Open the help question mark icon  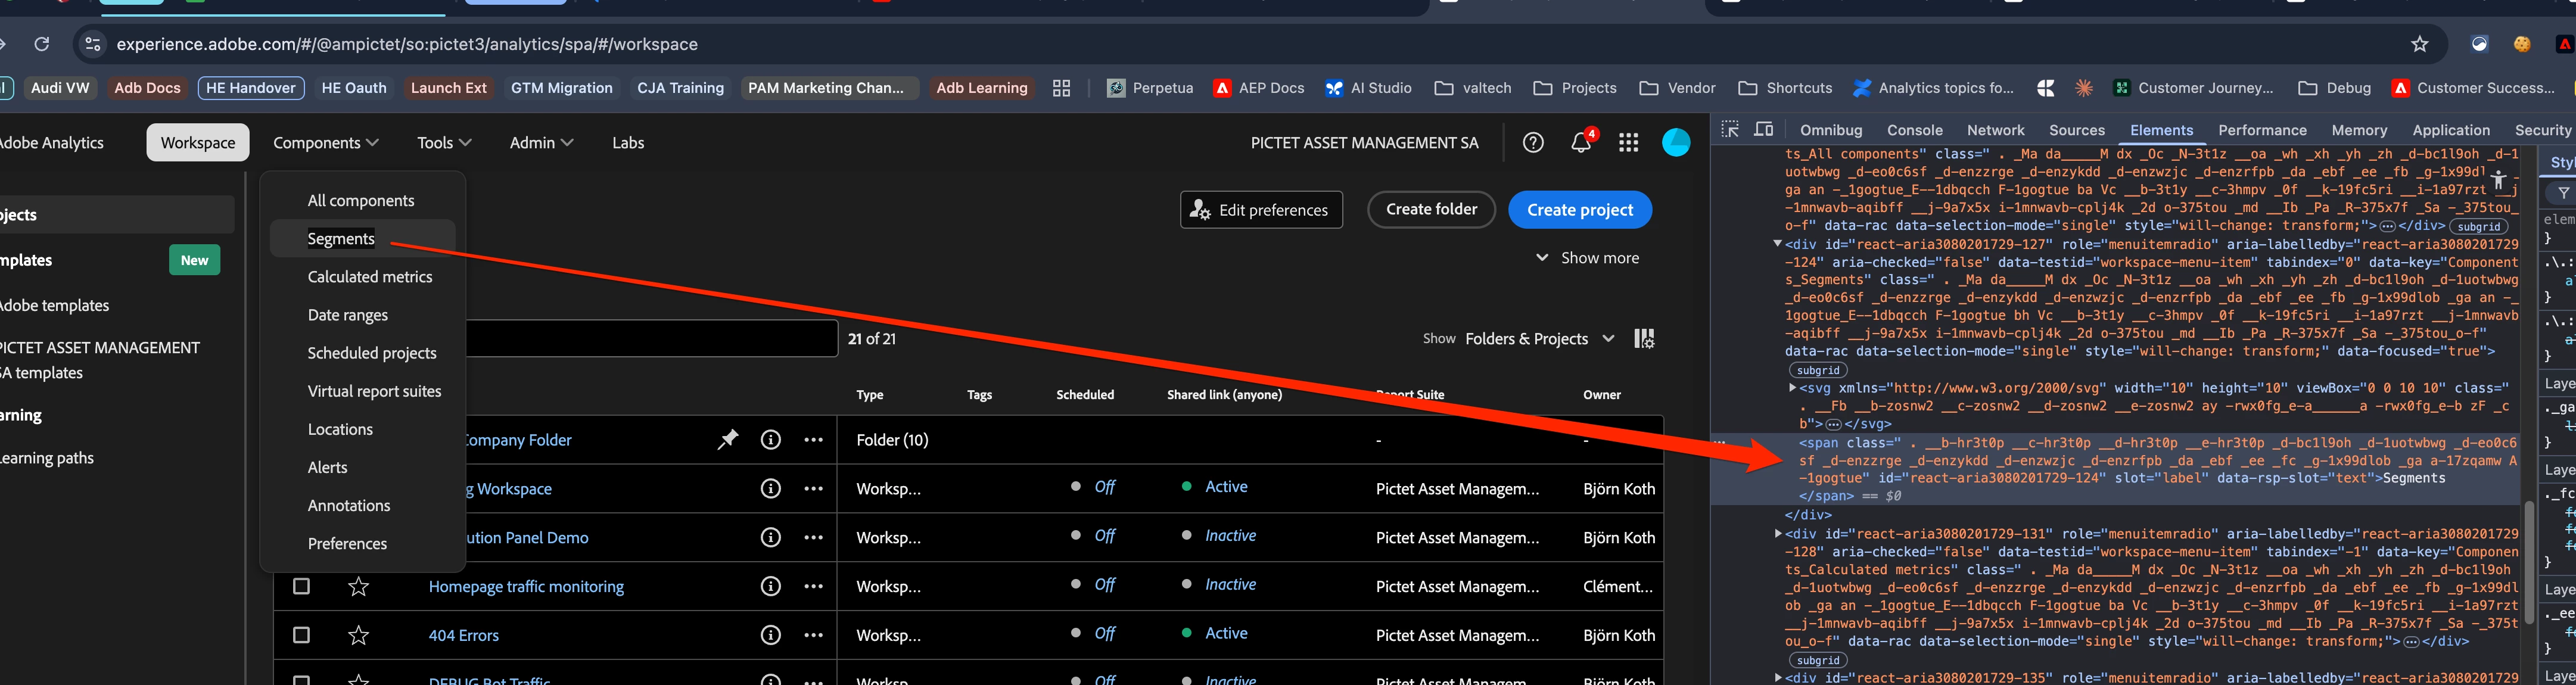[x=1532, y=143]
